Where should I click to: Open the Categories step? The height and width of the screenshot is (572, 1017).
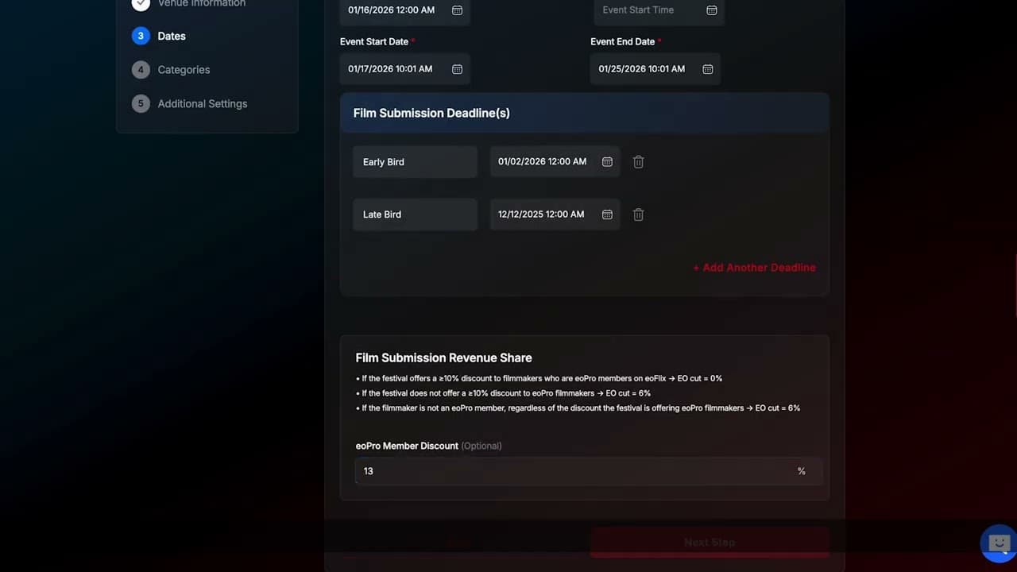click(184, 70)
